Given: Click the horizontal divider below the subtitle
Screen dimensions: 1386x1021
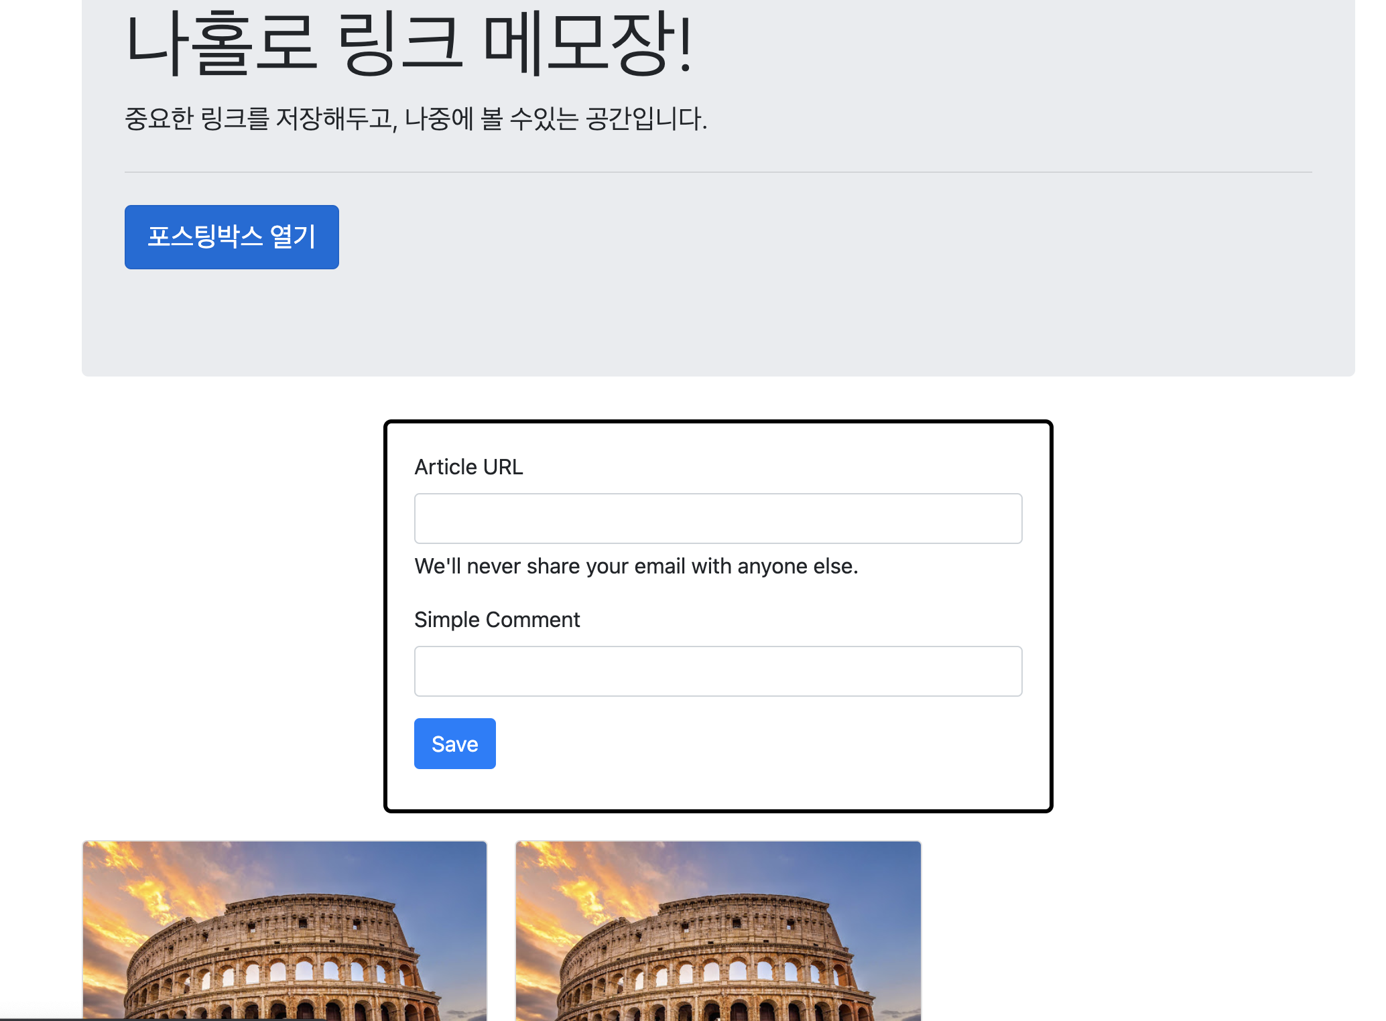Looking at the screenshot, I should pyautogui.click(x=718, y=172).
